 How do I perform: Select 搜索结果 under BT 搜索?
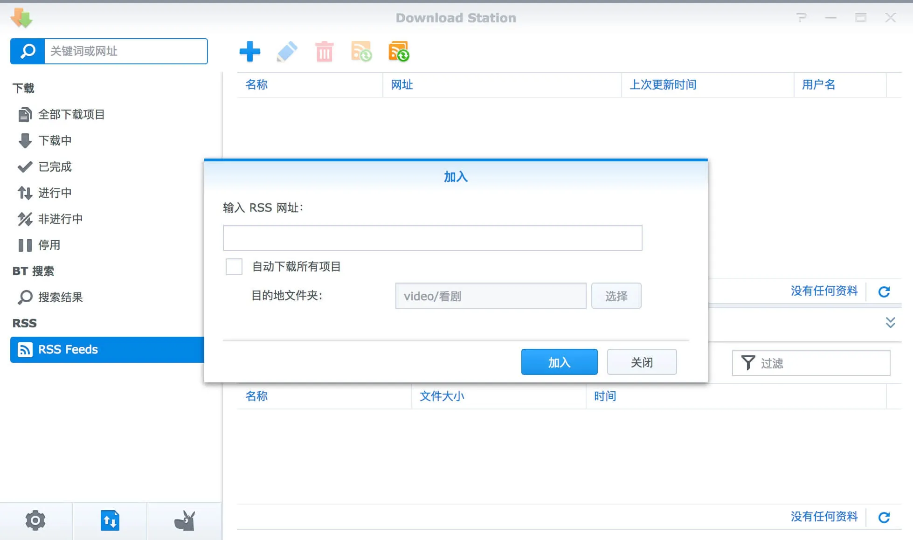coord(60,298)
